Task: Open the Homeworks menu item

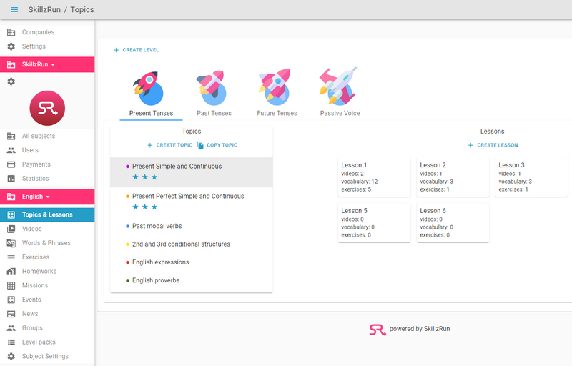Action: [x=47, y=271]
